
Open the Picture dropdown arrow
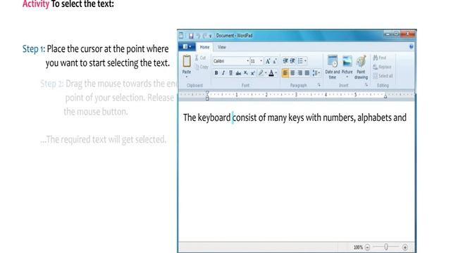click(x=347, y=77)
